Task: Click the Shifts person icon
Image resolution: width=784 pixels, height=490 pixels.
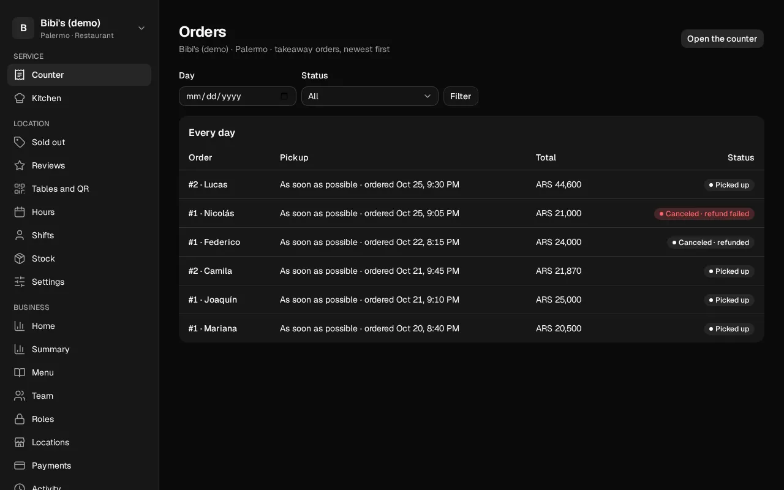Action: [x=20, y=235]
